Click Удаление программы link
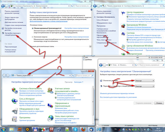The height and width of the screenshot is (132, 165). [x=27, y=120]
